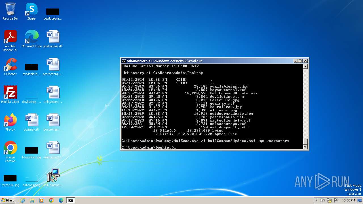This screenshot has height=204, width=363.
Task: Click cmd scrollbar up arrow
Action: tap(305, 67)
